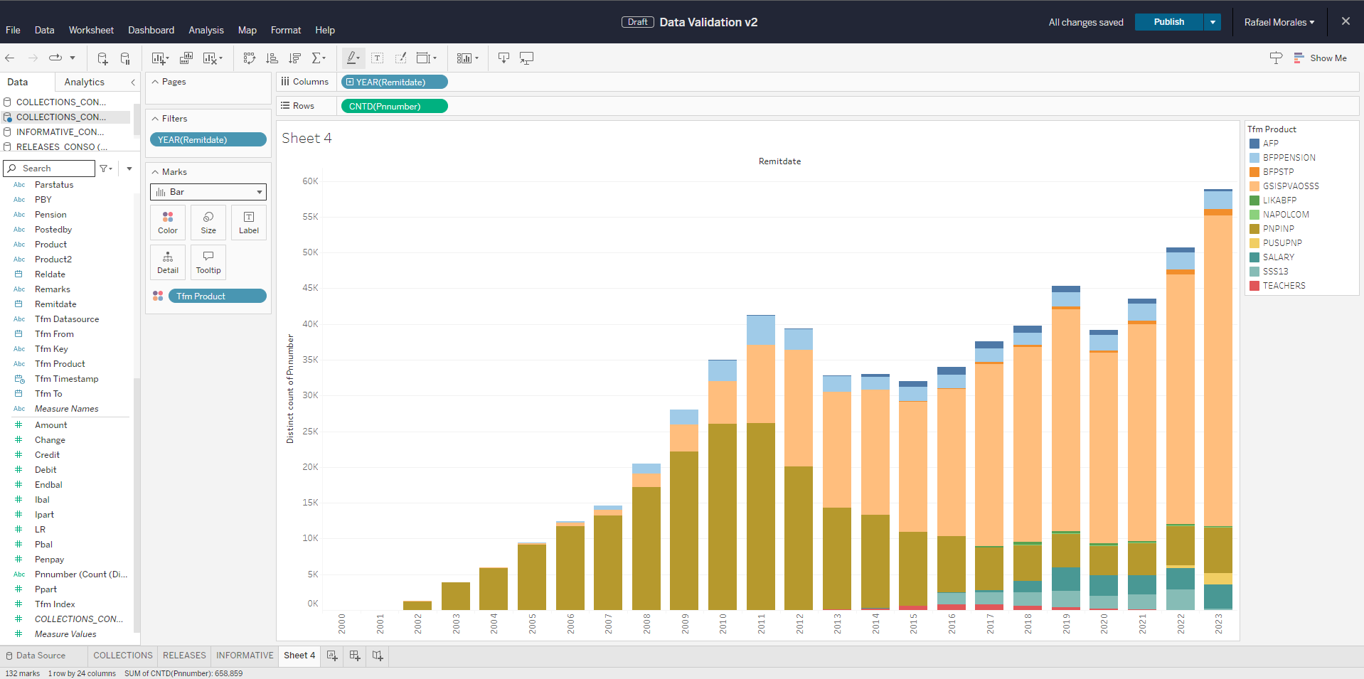Click the Download icon
Viewport: 1364px width, 679px height.
(503, 58)
